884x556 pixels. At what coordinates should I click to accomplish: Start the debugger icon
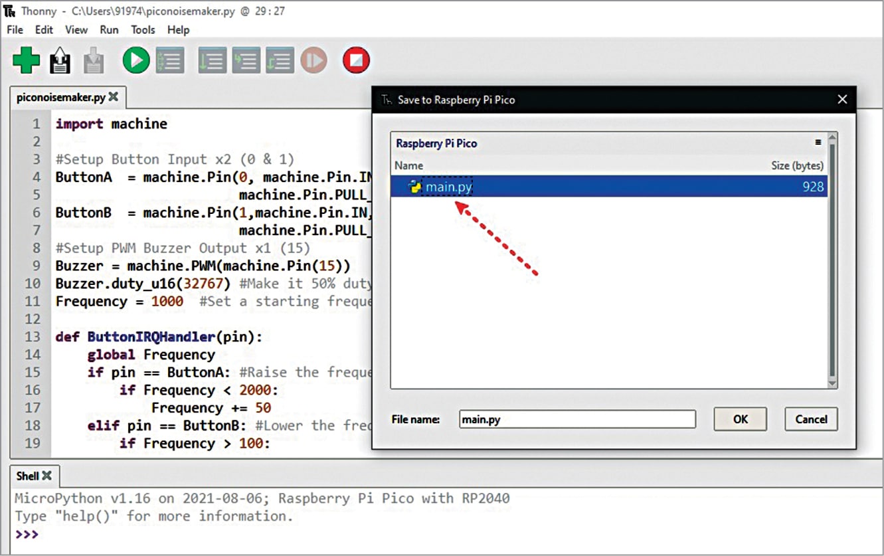point(170,60)
